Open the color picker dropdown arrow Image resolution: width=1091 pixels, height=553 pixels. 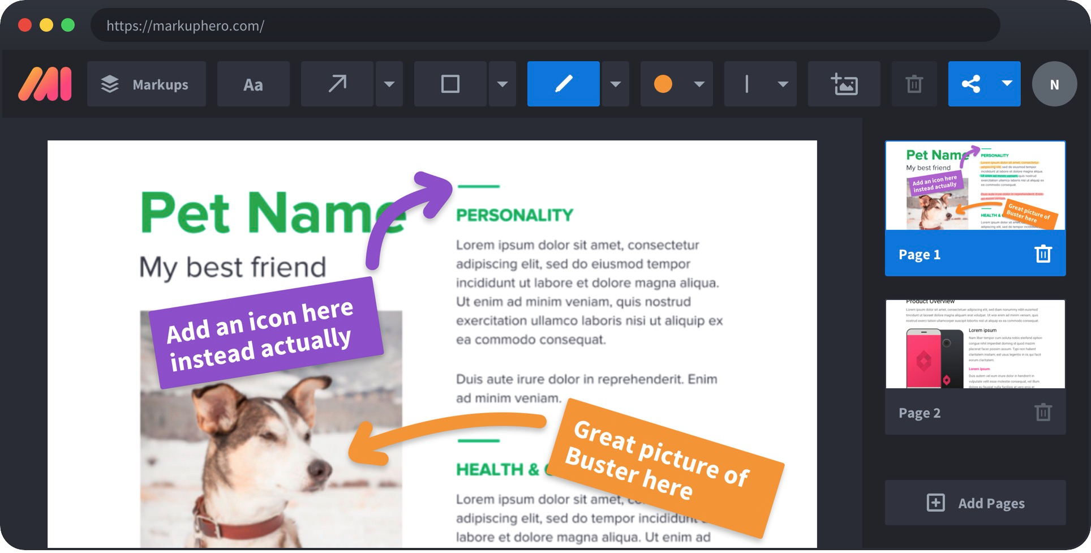pyautogui.click(x=699, y=84)
